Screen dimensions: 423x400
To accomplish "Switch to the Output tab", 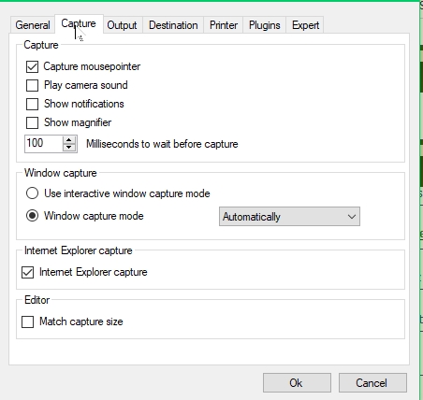I will point(122,25).
